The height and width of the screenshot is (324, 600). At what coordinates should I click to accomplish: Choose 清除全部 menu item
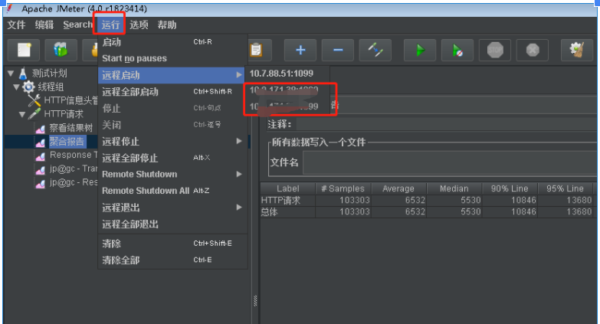[173, 260]
